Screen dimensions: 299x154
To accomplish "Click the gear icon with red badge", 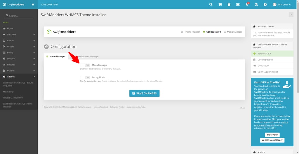I will point(247,5).
